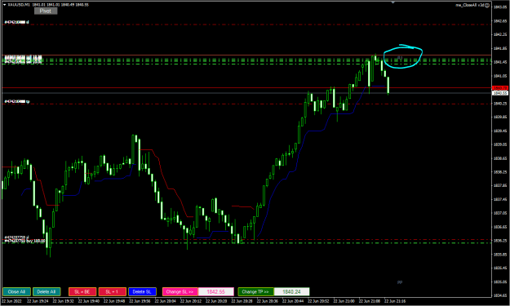Click the Pivot button
510x306 pixels.
click(46, 11)
